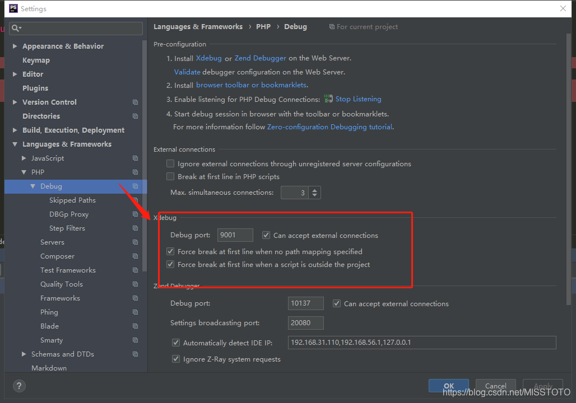Click the project-level icon beside Phing
Screen dimensions: 576x403
(x=135, y=312)
